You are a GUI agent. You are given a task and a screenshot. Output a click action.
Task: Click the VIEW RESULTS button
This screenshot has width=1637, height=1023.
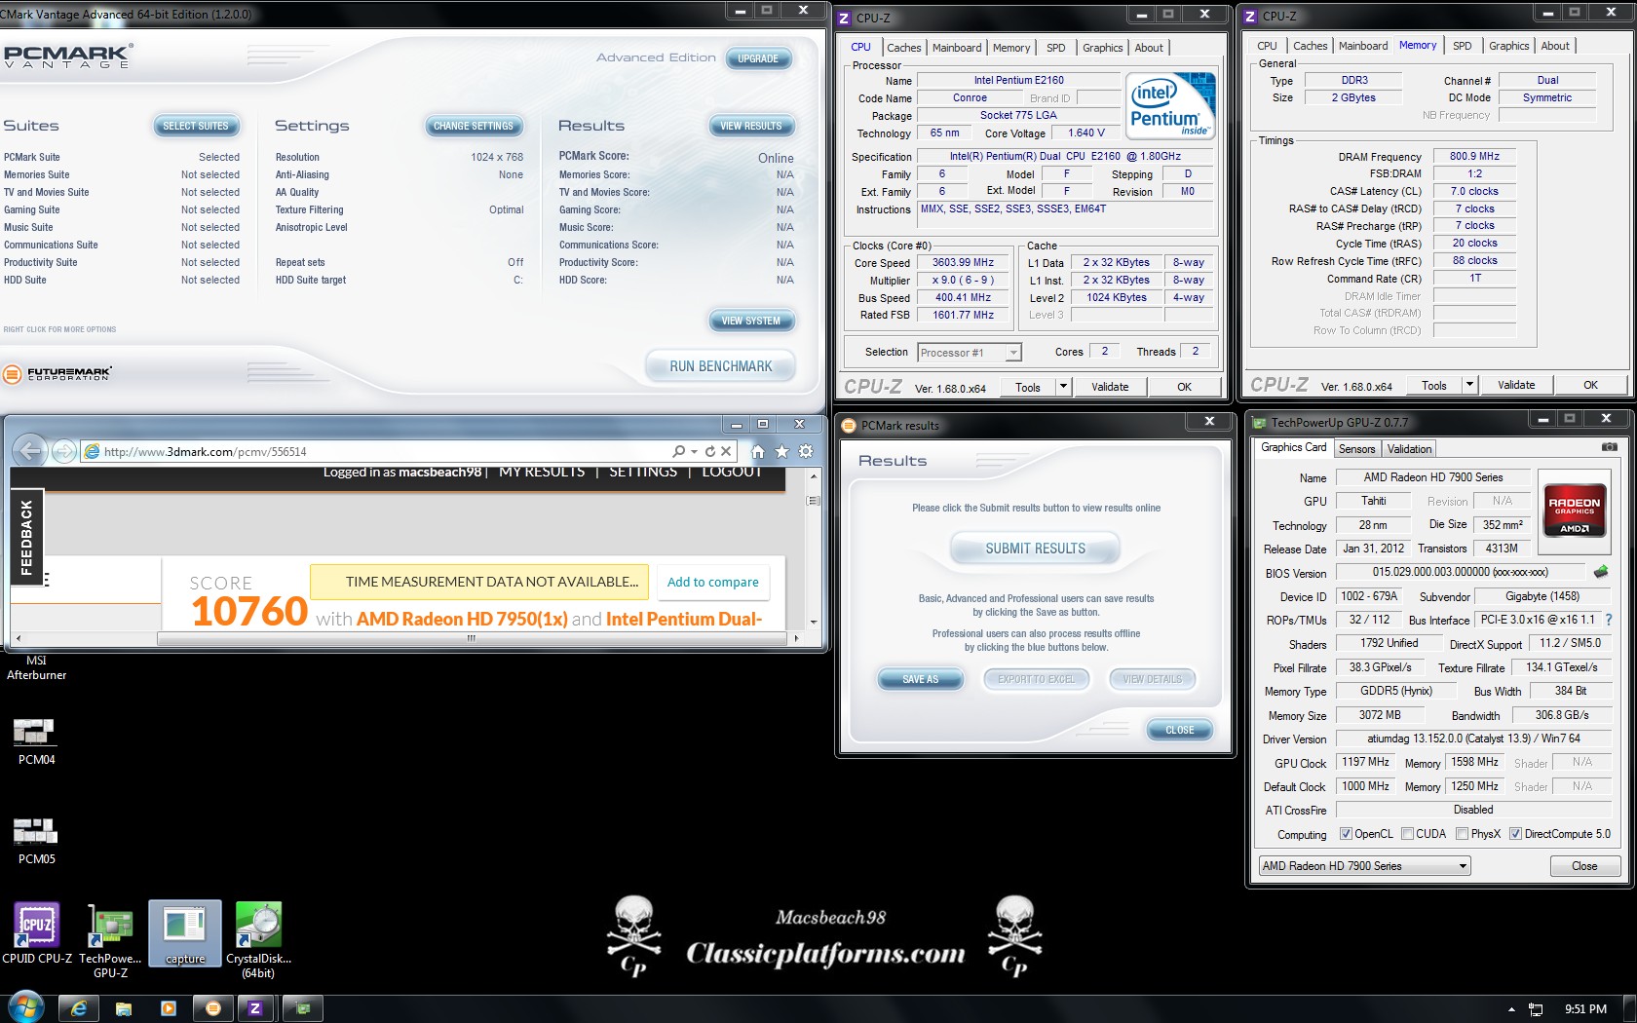[751, 126]
